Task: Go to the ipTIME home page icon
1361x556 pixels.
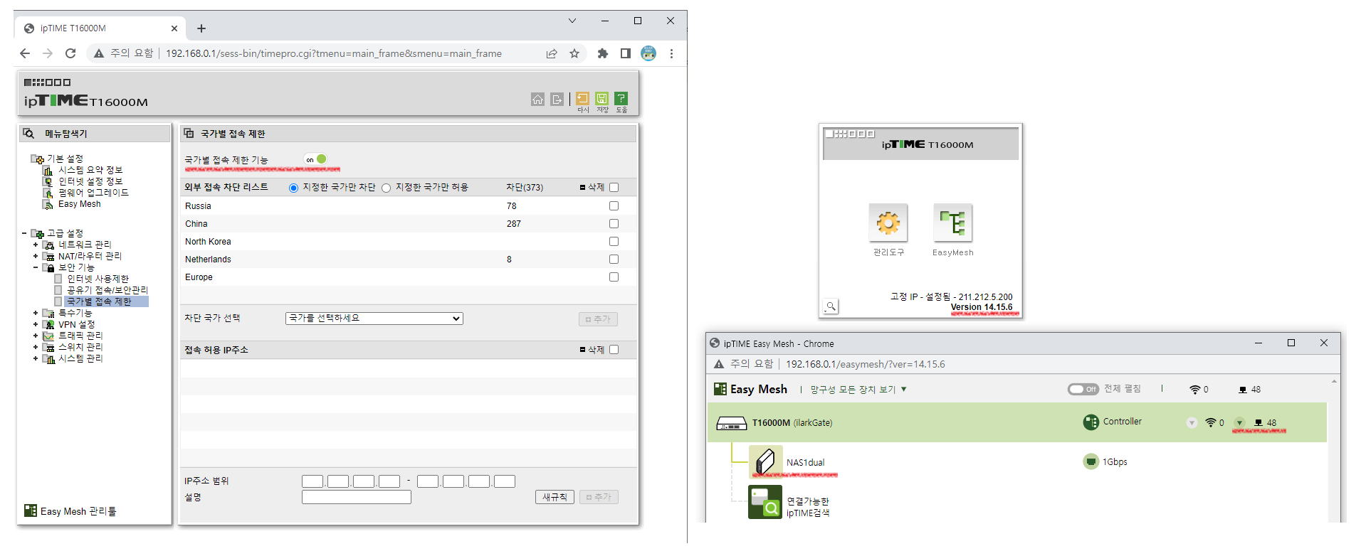Action: pos(537,100)
